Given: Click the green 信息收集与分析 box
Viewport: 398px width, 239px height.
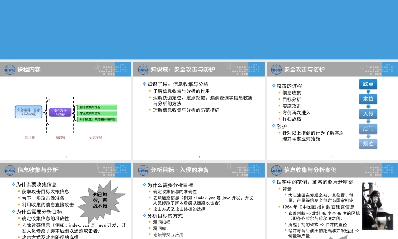Looking at the screenshot, I should tap(98, 107).
